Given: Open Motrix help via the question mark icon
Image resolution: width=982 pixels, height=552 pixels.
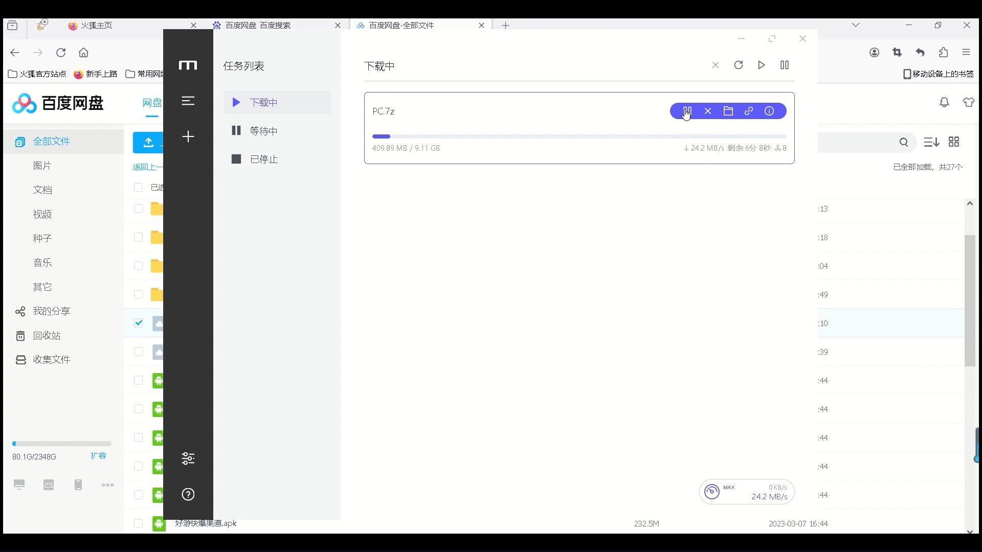Looking at the screenshot, I should (188, 494).
